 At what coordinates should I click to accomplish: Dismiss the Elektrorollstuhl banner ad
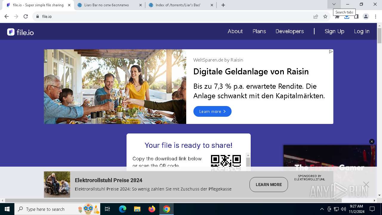(x=366, y=185)
